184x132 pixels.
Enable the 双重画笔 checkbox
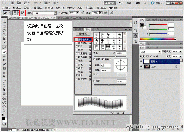point(77,53)
